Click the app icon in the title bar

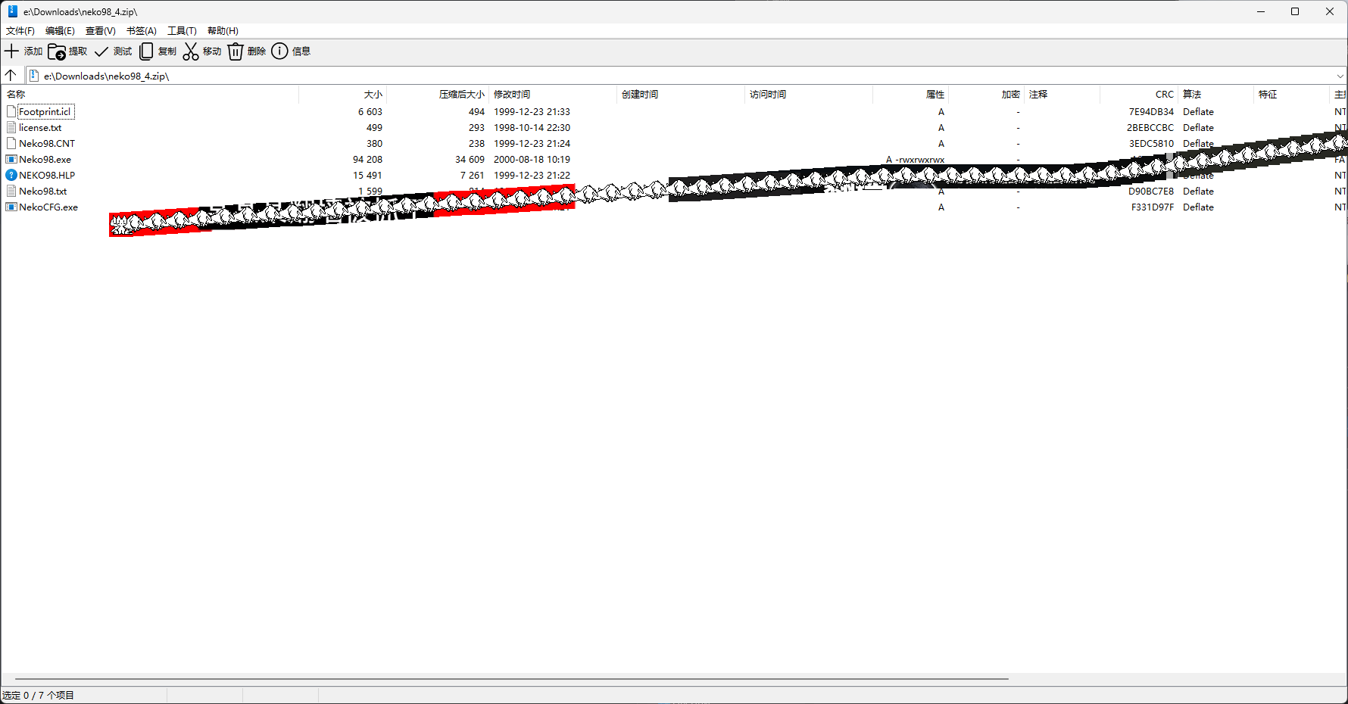coord(13,11)
